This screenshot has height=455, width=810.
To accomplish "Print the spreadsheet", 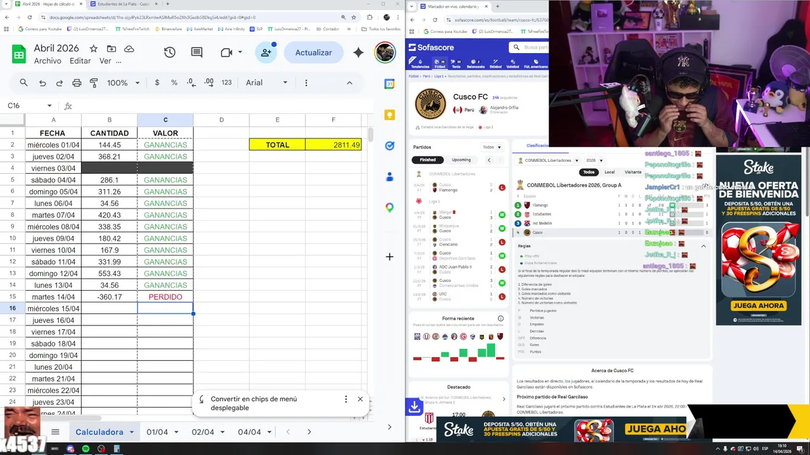I will [77, 83].
